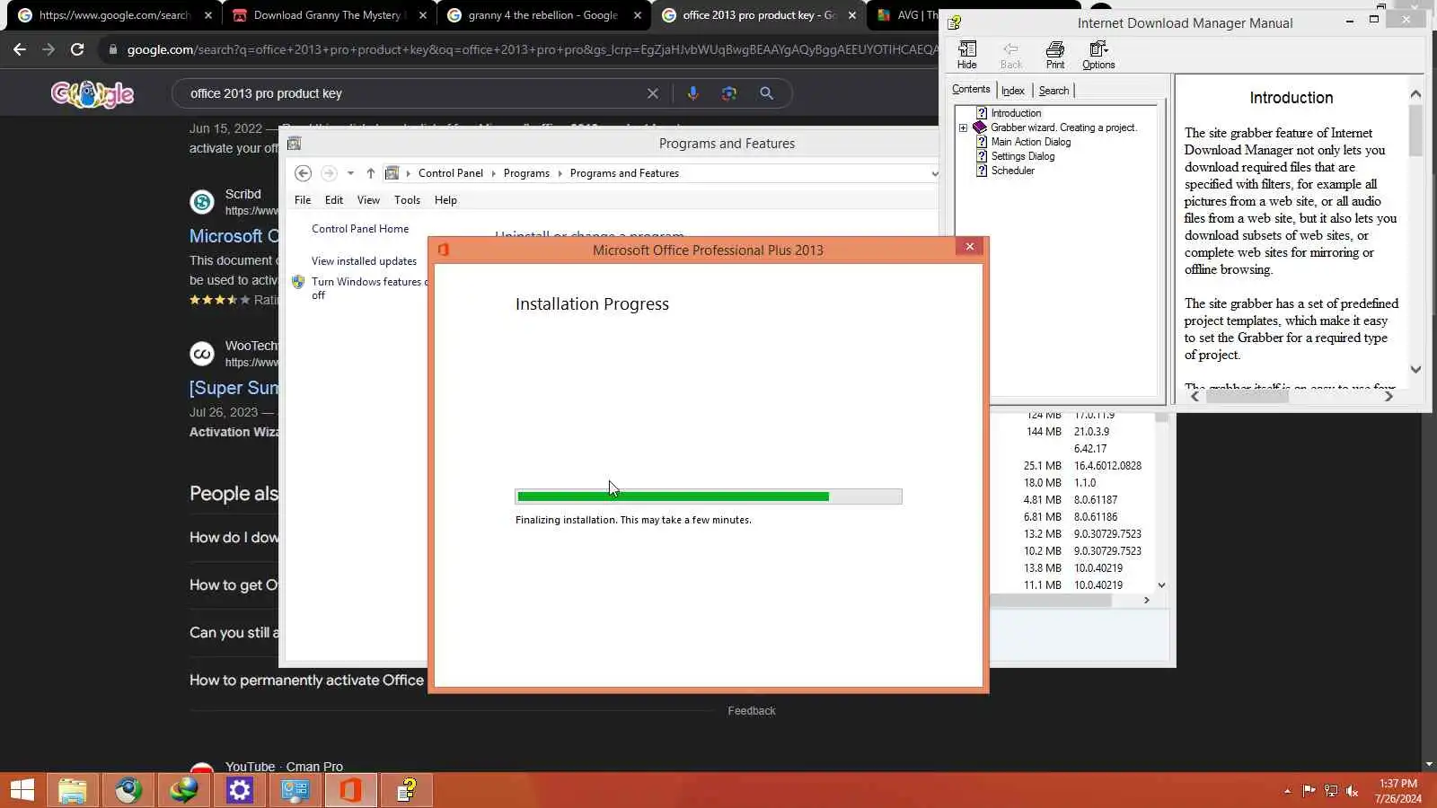Open Control Panel Home link
The height and width of the screenshot is (808, 1437).
360,229
